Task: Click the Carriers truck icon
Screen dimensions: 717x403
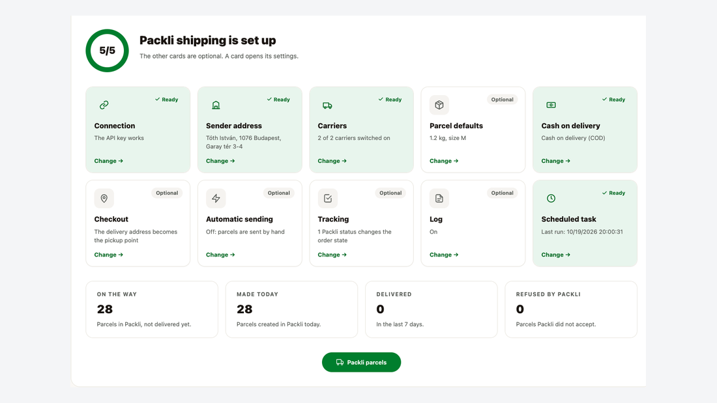Action: click(x=327, y=105)
